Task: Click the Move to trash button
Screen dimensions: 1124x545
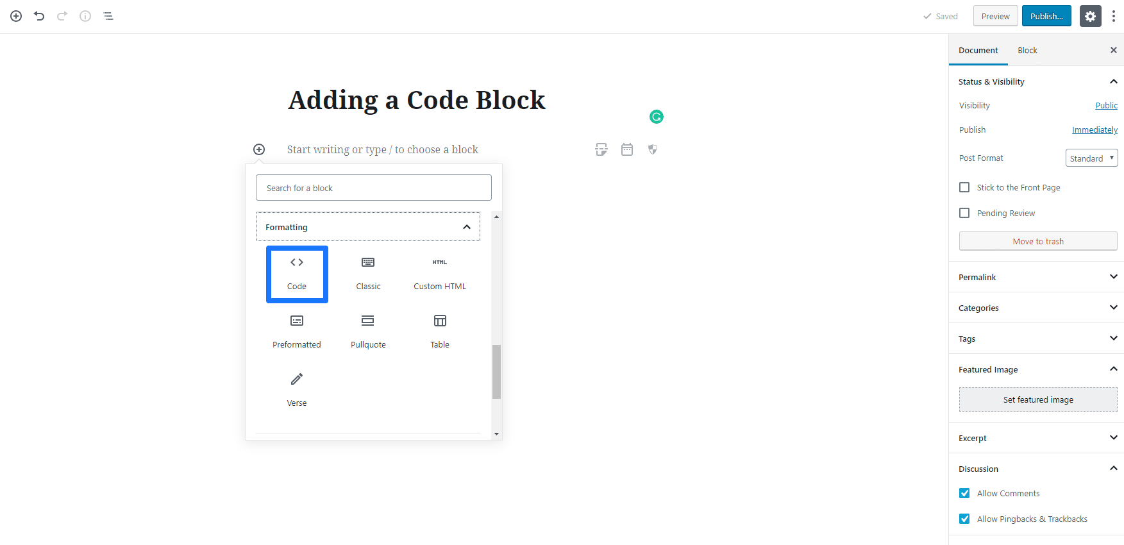Action: pos(1038,241)
